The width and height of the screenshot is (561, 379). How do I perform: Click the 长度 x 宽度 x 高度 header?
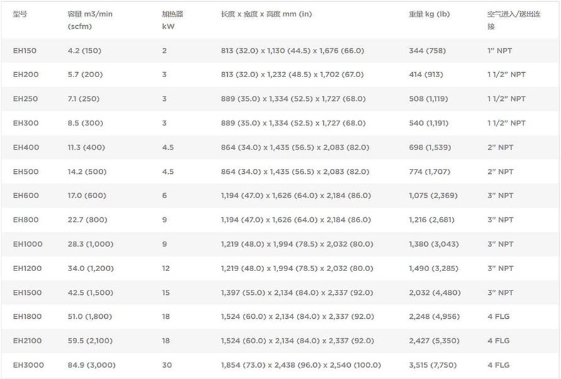[266, 14]
